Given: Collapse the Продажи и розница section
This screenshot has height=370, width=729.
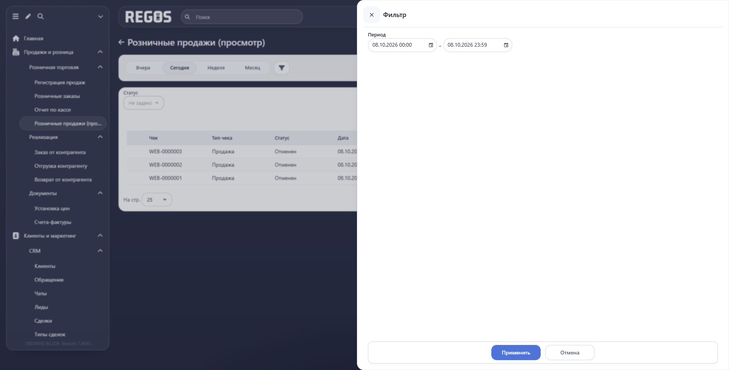Looking at the screenshot, I should point(100,52).
